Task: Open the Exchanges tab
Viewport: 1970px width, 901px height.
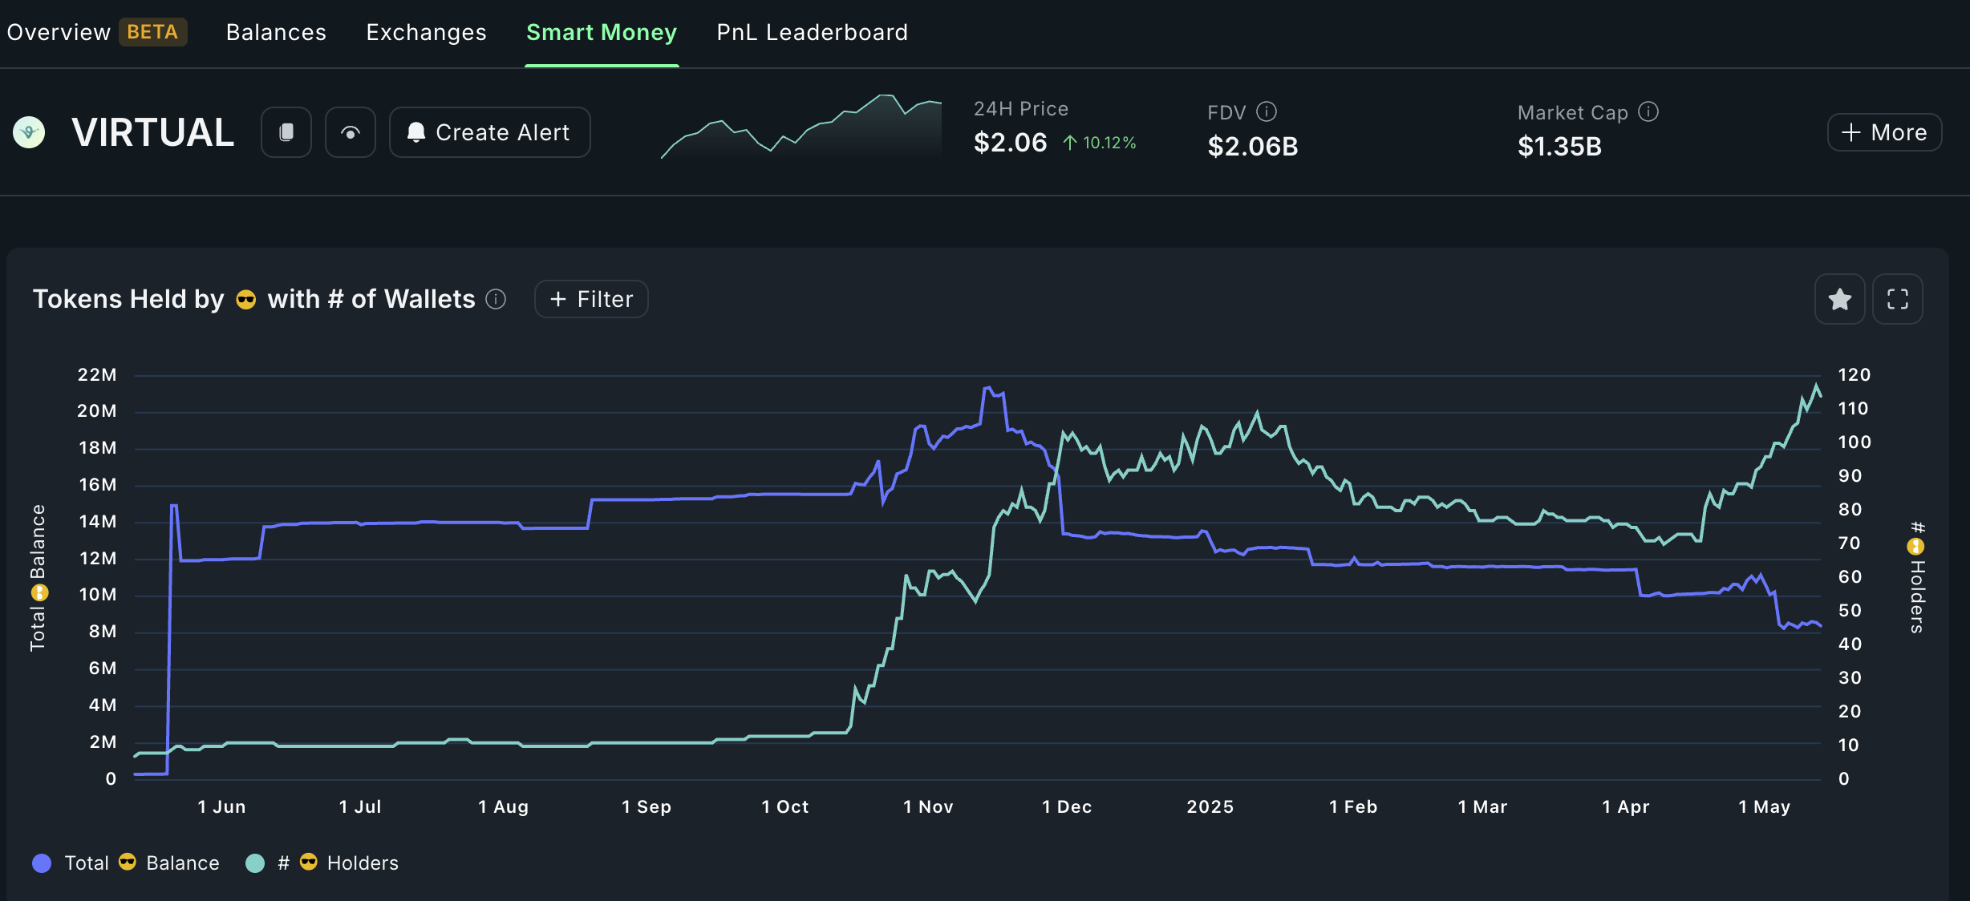Action: click(x=426, y=32)
